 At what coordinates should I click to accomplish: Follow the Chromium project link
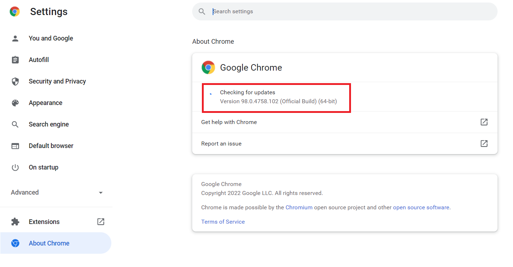click(x=299, y=207)
